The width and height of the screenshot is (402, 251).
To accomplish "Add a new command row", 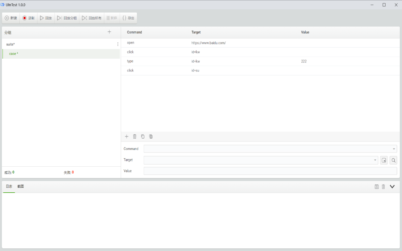I will pyautogui.click(x=127, y=136).
